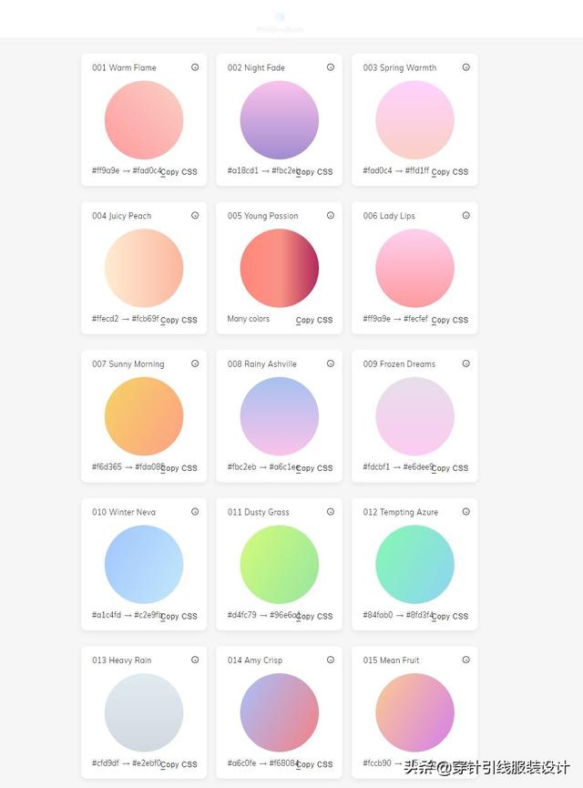Select the Sunny Morning gradient circle
The height and width of the screenshot is (788, 583).
[x=144, y=416]
